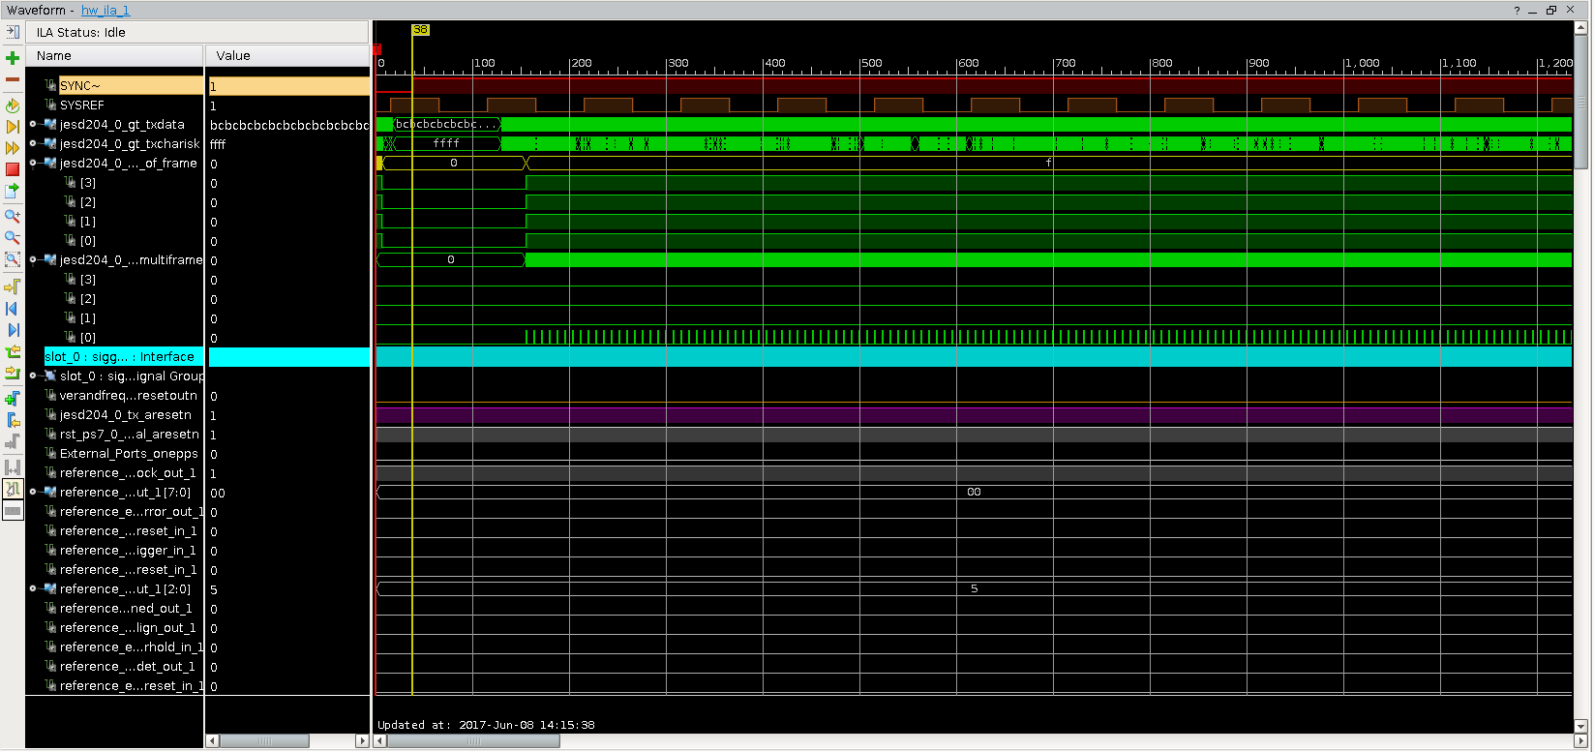Select rst_ps7_0_...al_aresetn signal
1594x752 pixels.
pos(130,434)
